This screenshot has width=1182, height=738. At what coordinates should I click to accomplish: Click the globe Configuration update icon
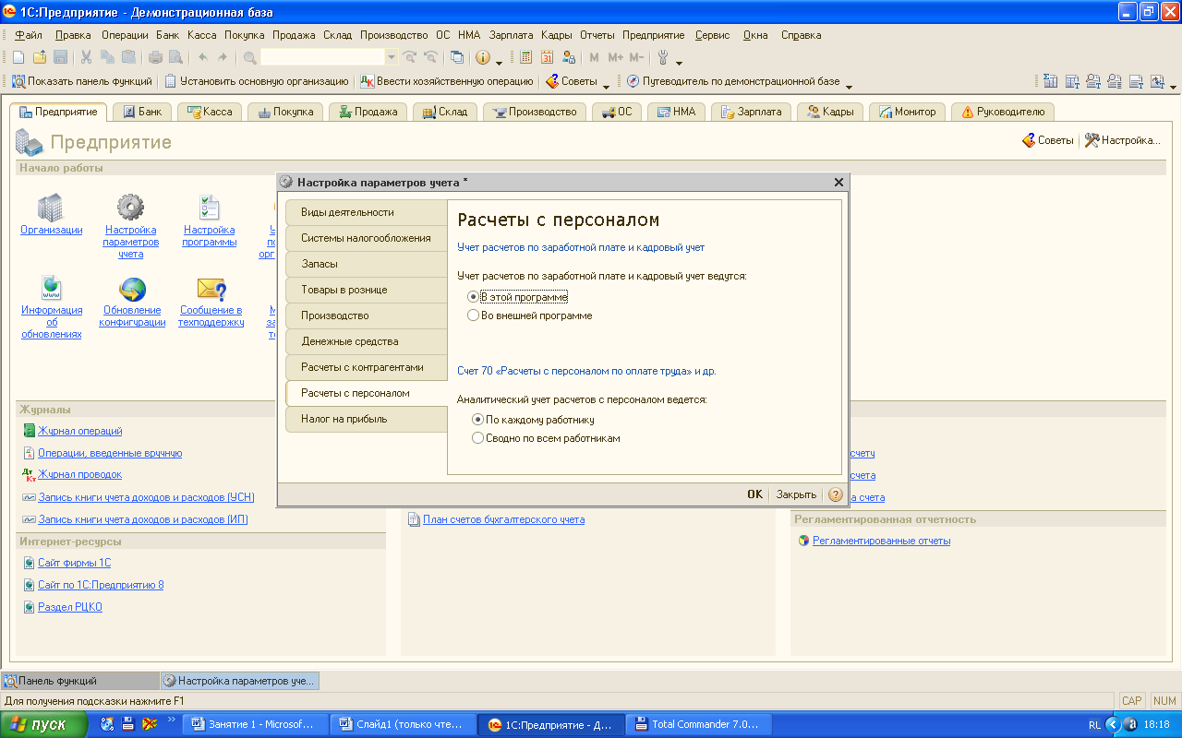[x=132, y=289]
